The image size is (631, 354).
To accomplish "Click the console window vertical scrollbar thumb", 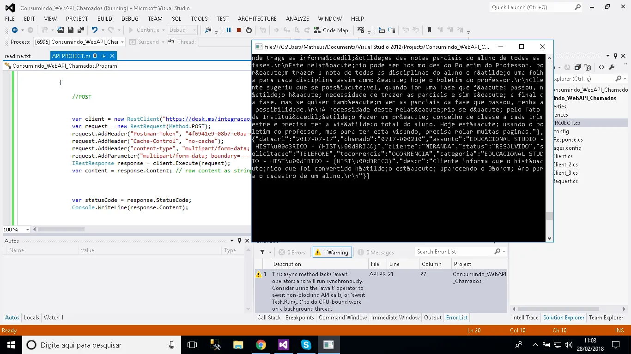I will coord(549,216).
